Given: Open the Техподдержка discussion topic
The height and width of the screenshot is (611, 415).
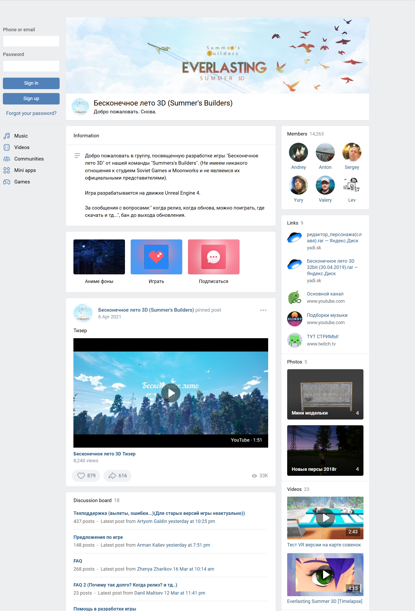Looking at the screenshot, I should pyautogui.click(x=159, y=513).
